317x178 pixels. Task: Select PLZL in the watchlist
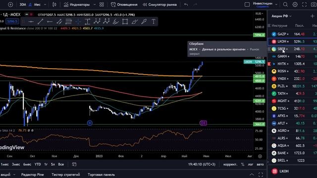click(292, 86)
